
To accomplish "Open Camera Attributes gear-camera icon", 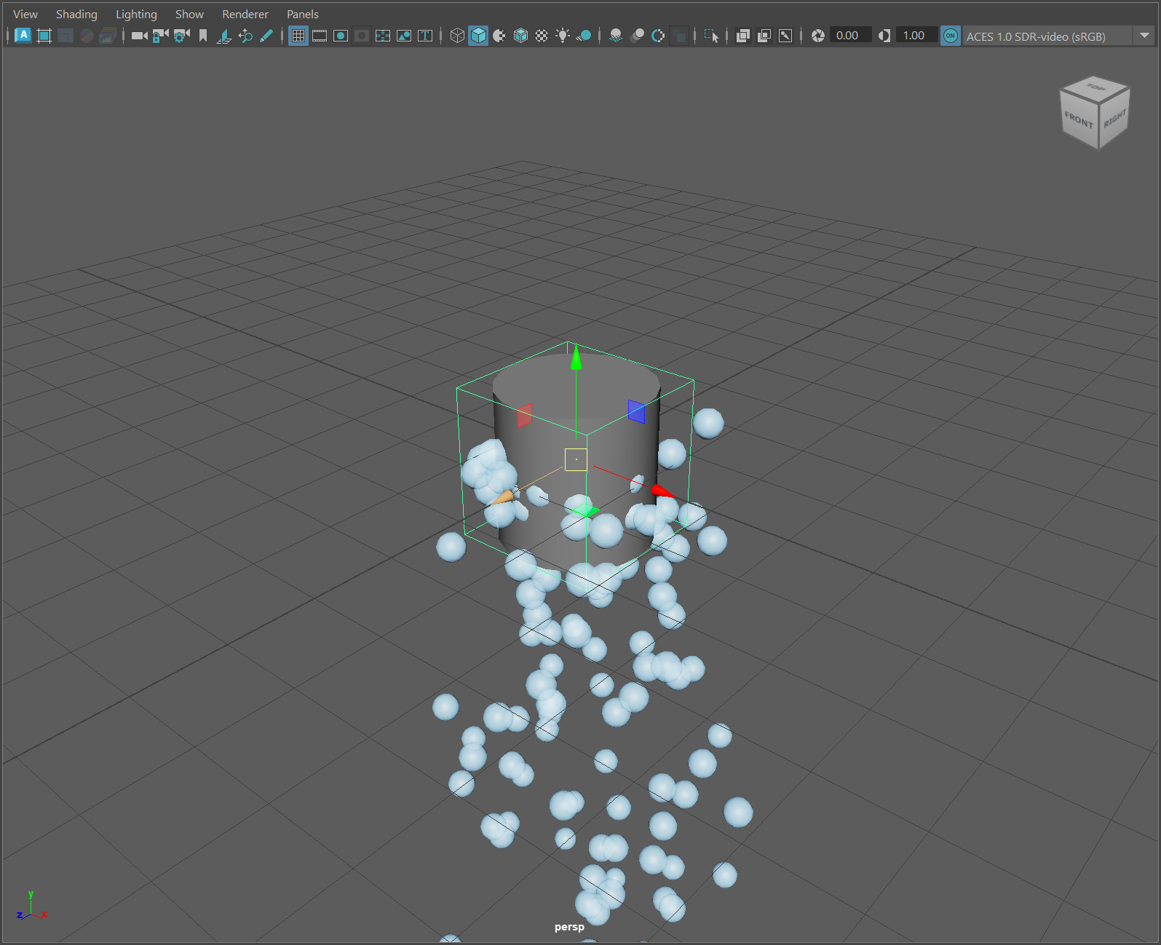I will (181, 36).
